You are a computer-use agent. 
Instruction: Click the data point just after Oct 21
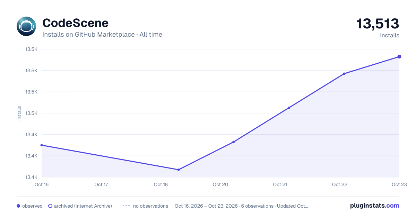289,108
